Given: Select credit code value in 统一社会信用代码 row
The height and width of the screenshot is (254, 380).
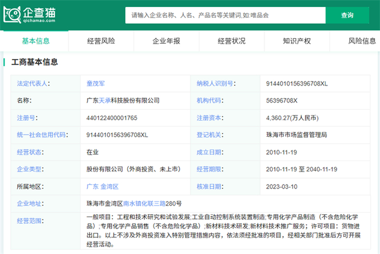Looking at the screenshot, I should click(117, 135).
